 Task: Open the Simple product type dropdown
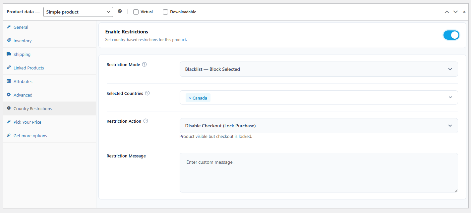coord(78,12)
